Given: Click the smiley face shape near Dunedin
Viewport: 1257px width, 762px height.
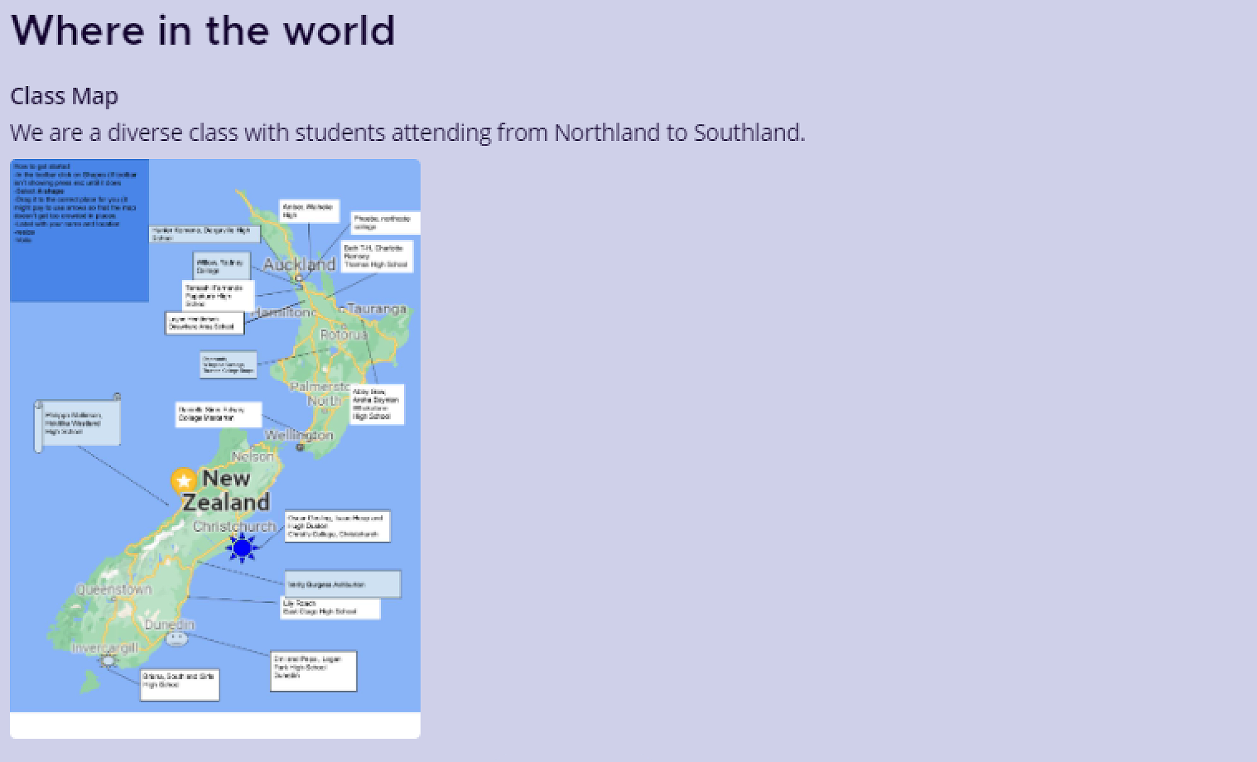Looking at the screenshot, I should (x=177, y=639).
